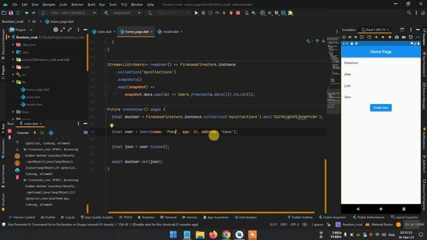This screenshot has height=240, width=427.
Task: Open the puzzle piece plugin icon in the toolbar
Action: click(x=290, y=13)
